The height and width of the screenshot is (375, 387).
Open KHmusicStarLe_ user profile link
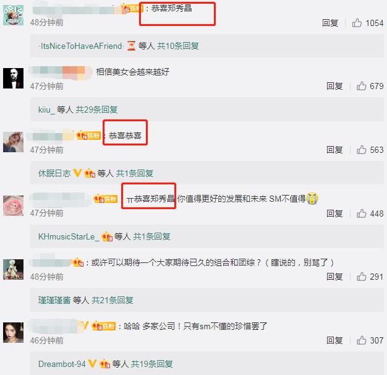click(x=69, y=236)
